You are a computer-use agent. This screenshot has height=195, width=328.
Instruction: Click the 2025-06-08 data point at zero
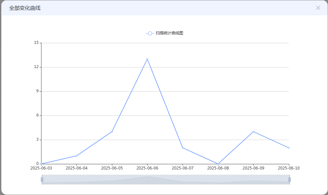point(218,164)
